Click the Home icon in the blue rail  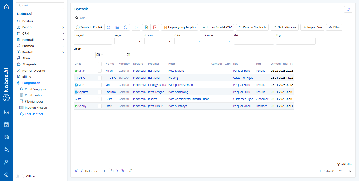tap(6, 7)
